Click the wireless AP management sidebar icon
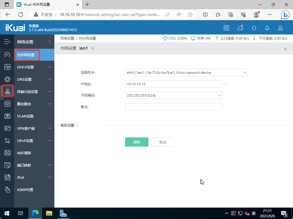The width and height of the screenshot is (293, 219). coord(7,116)
